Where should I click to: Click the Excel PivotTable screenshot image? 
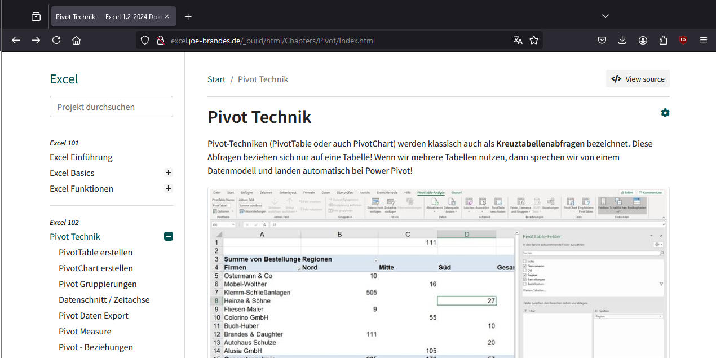pyautogui.click(x=439, y=272)
